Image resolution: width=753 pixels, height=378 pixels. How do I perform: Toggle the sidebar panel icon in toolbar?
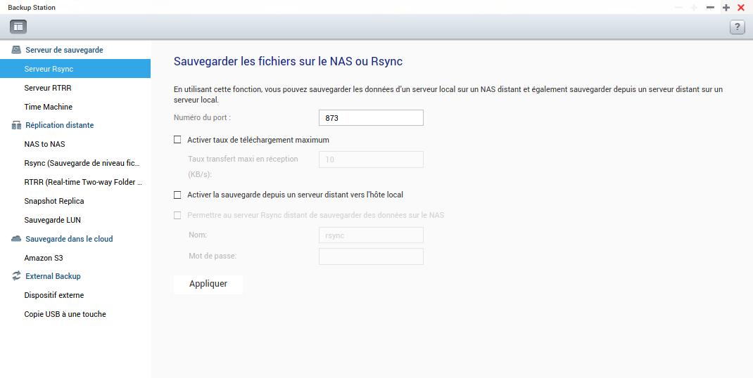point(18,27)
